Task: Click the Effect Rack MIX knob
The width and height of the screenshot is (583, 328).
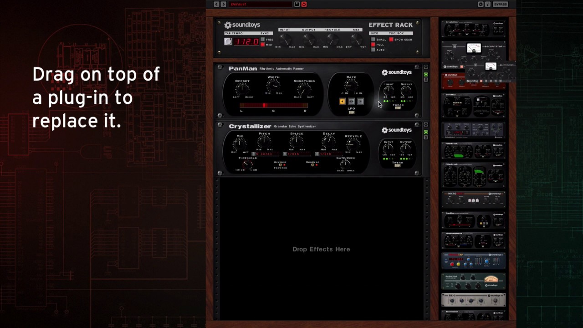Action: pos(356,40)
